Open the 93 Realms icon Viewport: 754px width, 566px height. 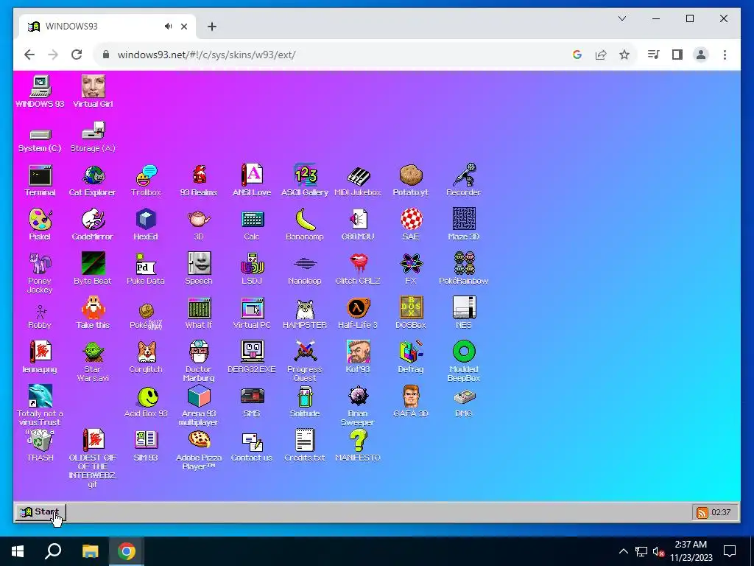point(199,175)
